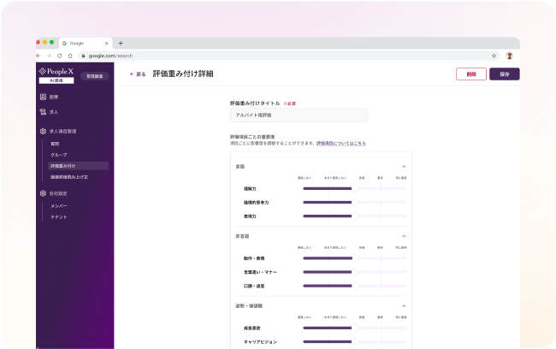Click the 会社設定 gear icon
Image resolution: width=556 pixels, height=349 pixels.
click(43, 193)
